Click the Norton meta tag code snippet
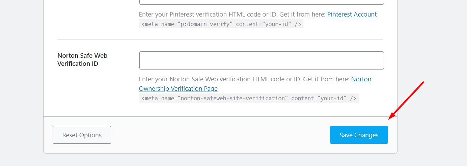 point(249,98)
